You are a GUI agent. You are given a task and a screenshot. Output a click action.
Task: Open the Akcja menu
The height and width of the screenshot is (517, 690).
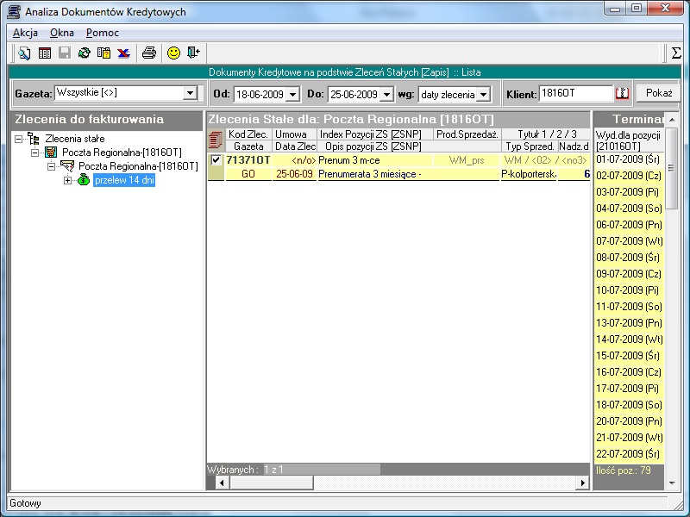pos(25,33)
